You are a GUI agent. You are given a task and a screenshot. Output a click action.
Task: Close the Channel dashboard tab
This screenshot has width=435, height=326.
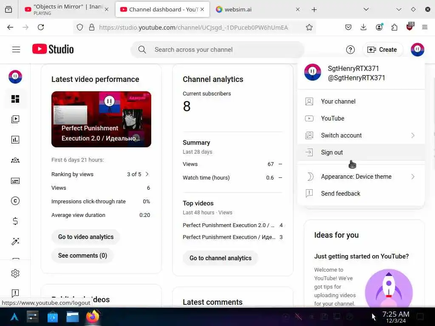pos(202,9)
